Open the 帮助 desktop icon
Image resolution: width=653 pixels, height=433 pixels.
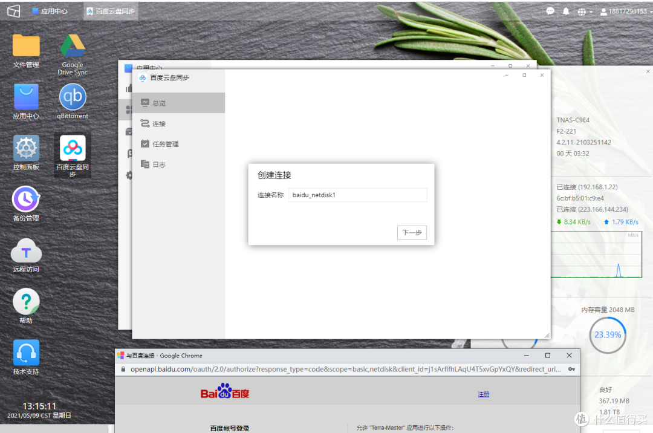(x=26, y=306)
